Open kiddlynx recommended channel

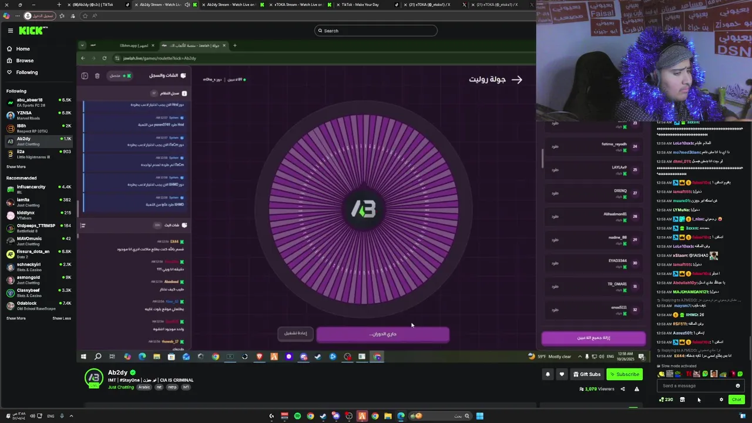tap(38, 215)
